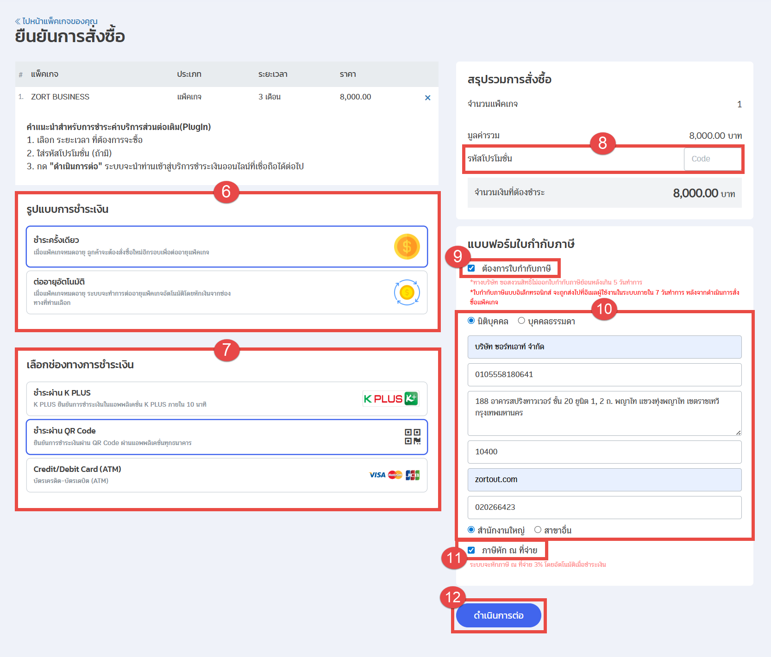
Task: Click the JCB card logo
Action: [412, 475]
